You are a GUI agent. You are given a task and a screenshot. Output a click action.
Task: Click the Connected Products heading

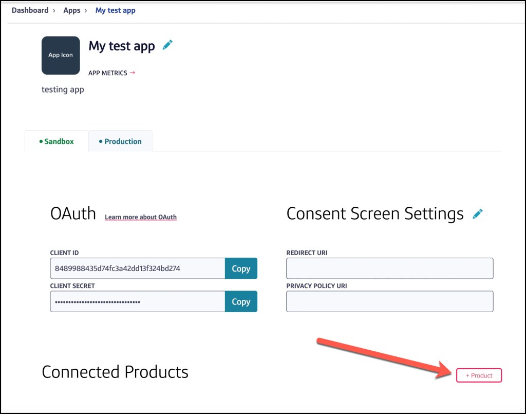click(115, 372)
